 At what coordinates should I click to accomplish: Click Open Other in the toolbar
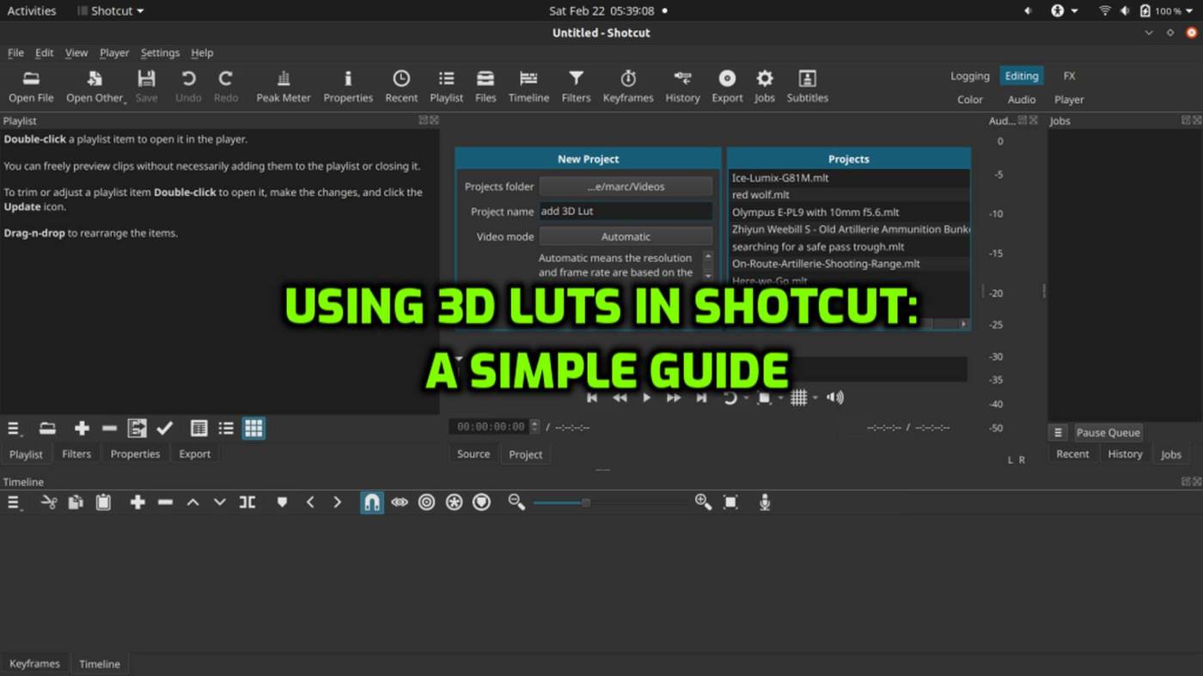pos(95,87)
